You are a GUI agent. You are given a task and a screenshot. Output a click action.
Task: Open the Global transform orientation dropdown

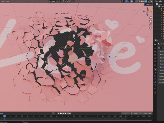(53, 1)
